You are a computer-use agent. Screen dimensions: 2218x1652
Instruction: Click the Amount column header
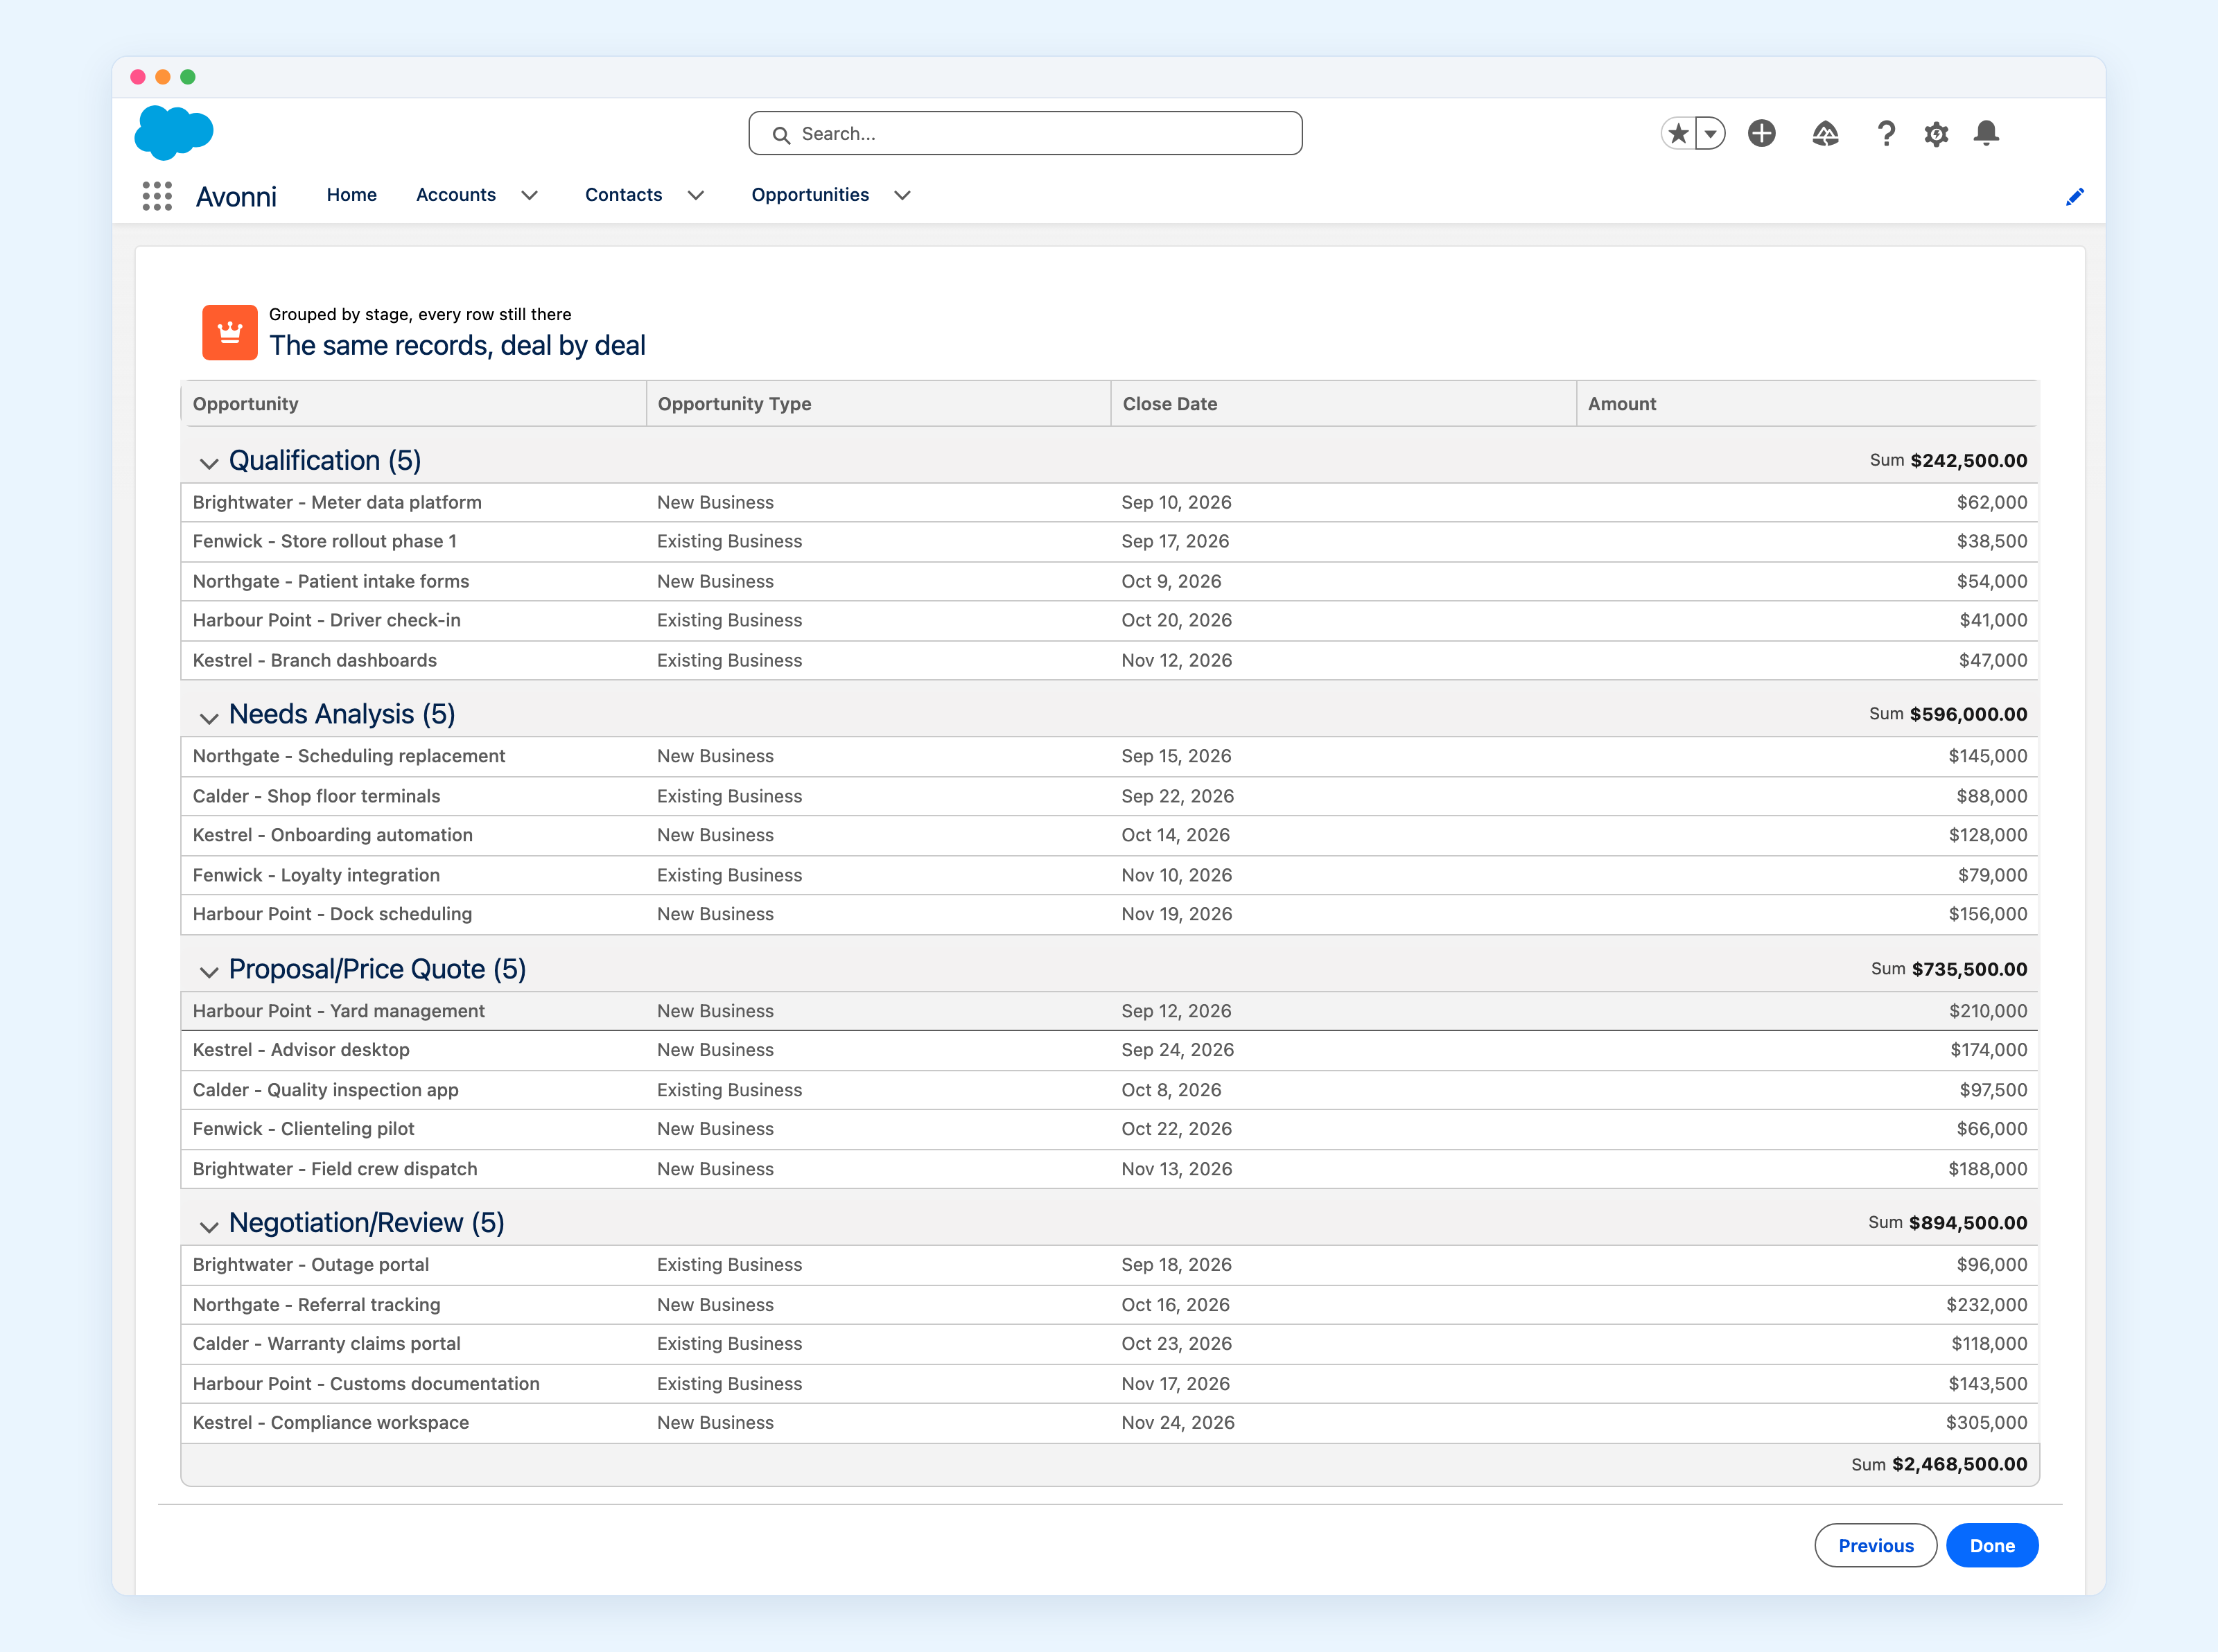pos(1808,404)
